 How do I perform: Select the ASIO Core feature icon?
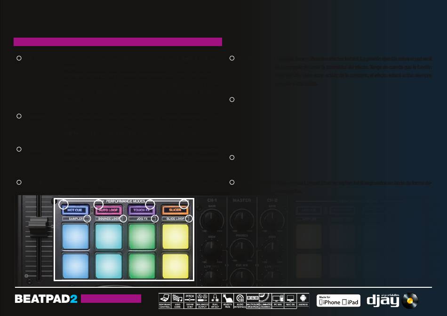tap(177, 301)
